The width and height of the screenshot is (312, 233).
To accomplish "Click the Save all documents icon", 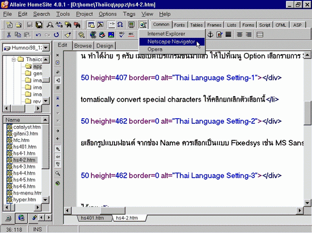I will (x=39, y=25).
